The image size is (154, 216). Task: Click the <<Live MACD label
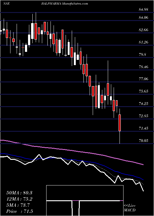tap(130, 208)
